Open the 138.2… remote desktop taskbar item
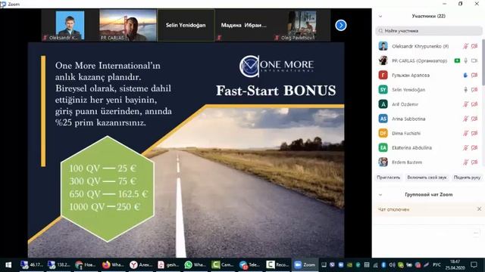This screenshot has width=485, height=272. coord(58,264)
